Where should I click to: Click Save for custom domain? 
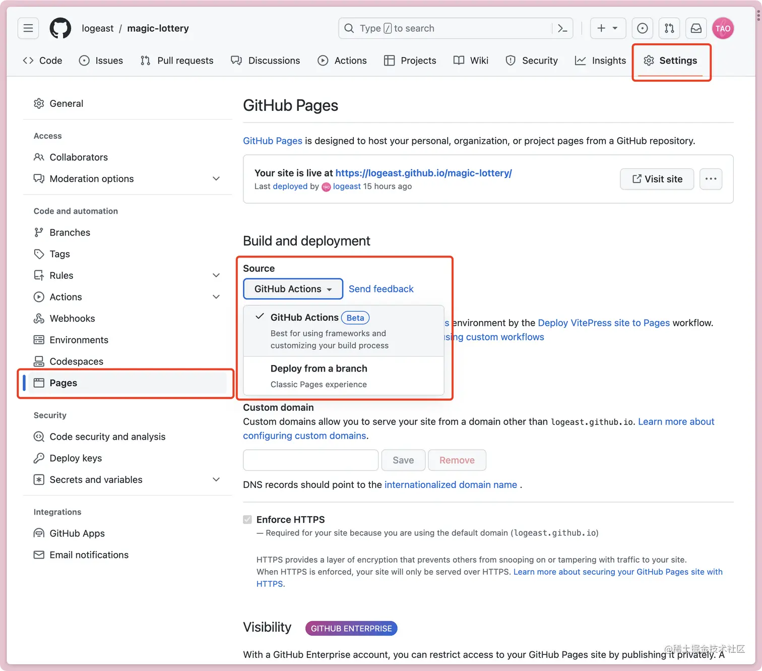pyautogui.click(x=403, y=460)
